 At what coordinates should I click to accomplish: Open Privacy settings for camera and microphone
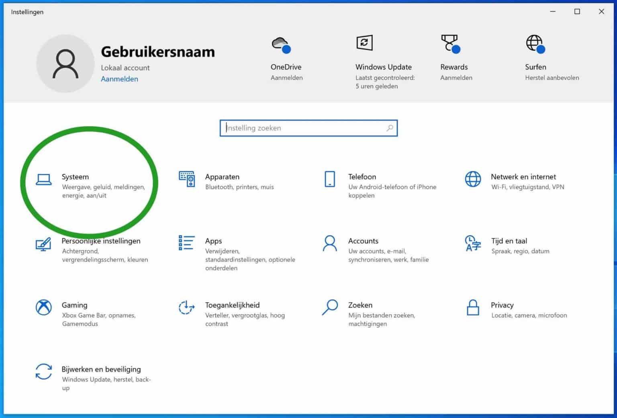[502, 305]
